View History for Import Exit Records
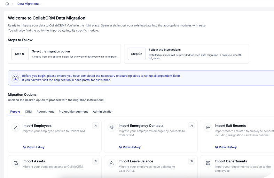This screenshot has height=178, width=274. (226, 147)
